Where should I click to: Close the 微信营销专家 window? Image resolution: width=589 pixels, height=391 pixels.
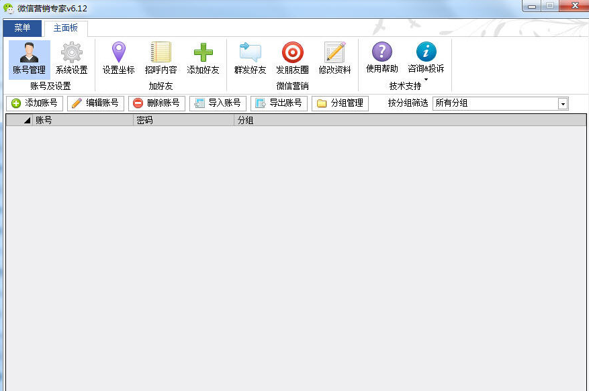[x=574, y=6]
